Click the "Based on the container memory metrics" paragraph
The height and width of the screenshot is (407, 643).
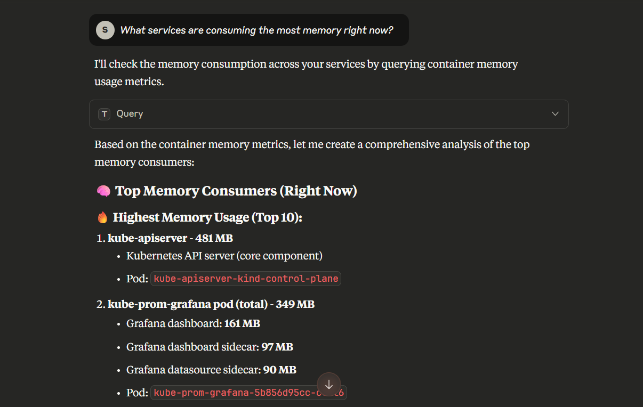(311, 153)
